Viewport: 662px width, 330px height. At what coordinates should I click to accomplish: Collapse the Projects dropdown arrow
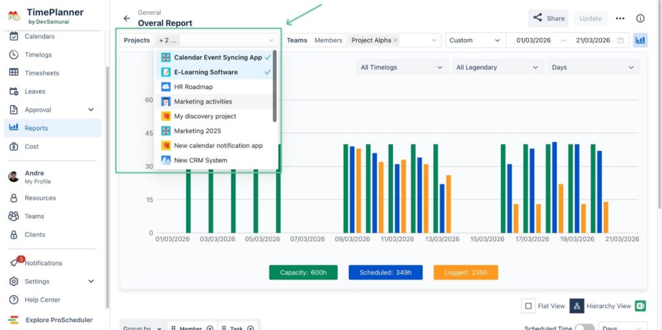[x=271, y=41]
